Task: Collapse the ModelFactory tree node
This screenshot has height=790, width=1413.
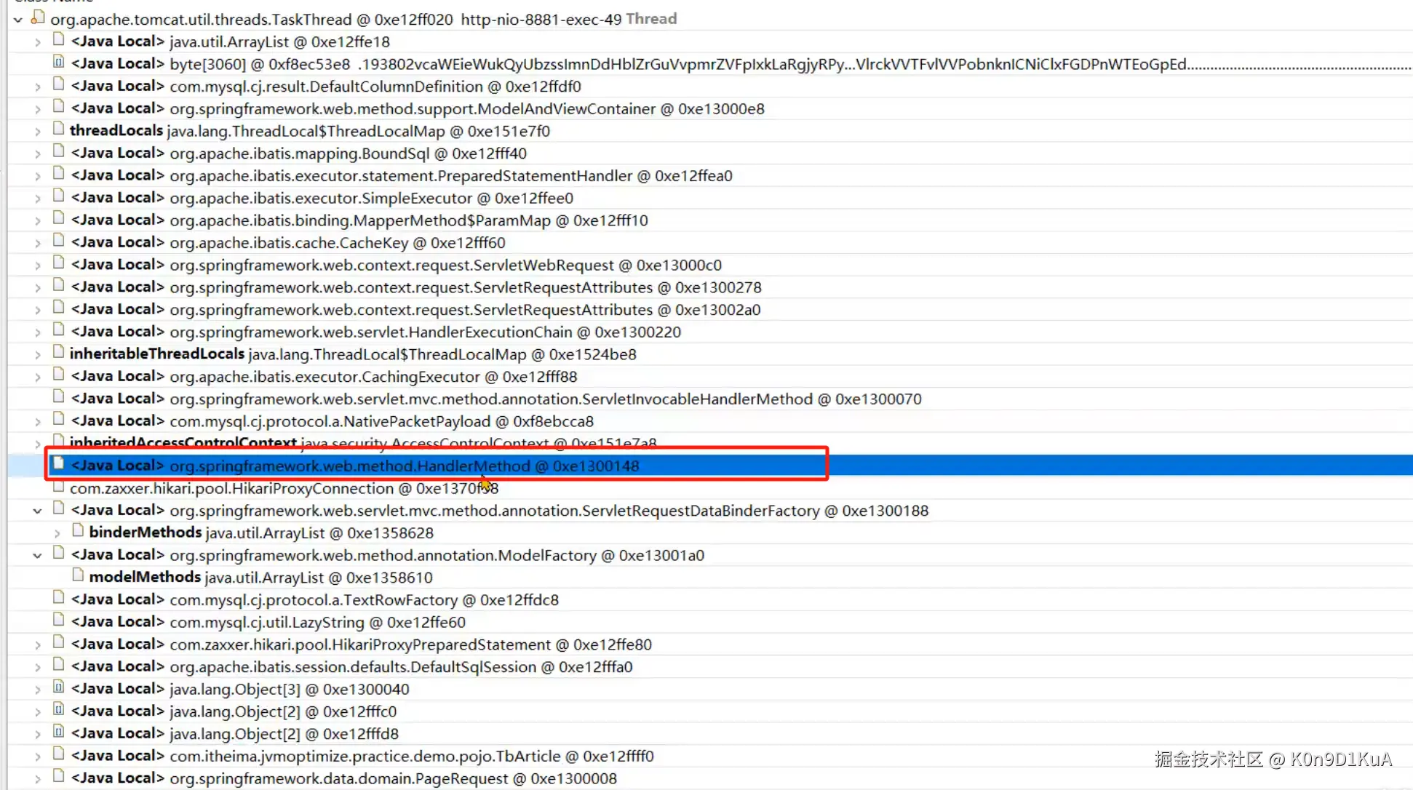Action: tap(37, 555)
